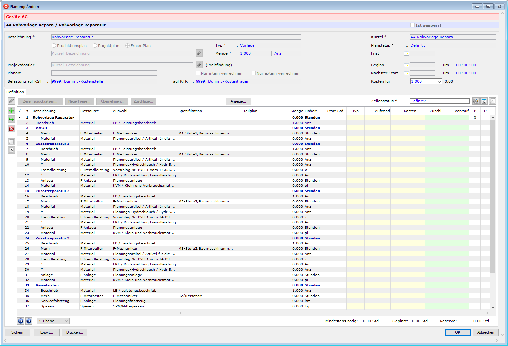Click the green arrow insert sub-row icon

point(11,119)
